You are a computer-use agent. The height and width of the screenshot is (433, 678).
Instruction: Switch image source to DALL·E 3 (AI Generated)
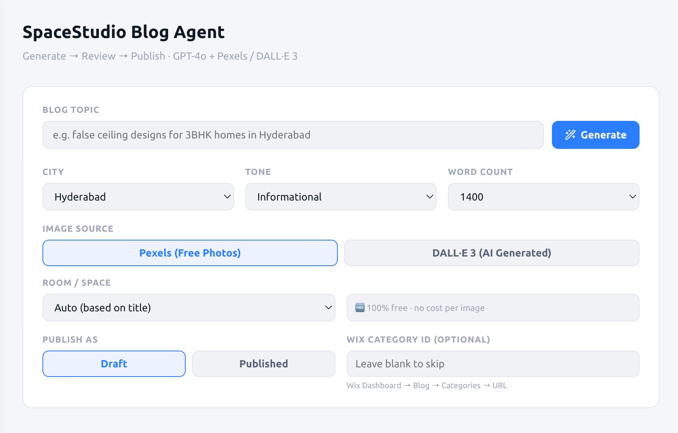491,253
